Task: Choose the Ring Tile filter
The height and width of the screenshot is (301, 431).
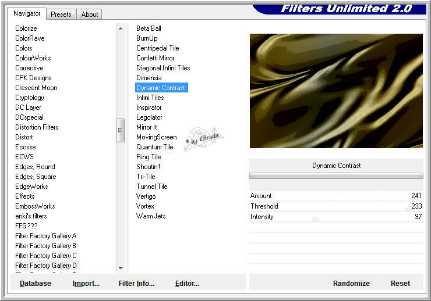Action: 149,157
